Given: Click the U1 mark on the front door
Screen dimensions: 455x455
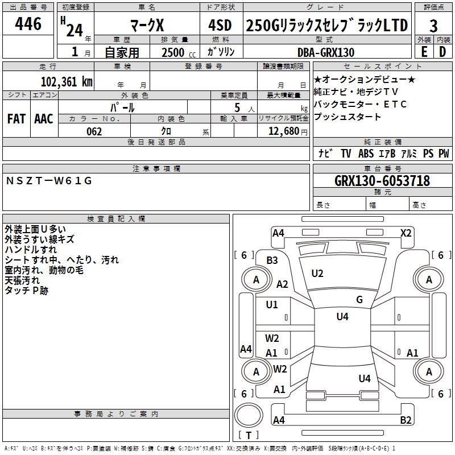Looking at the screenshot, I should [272, 305].
